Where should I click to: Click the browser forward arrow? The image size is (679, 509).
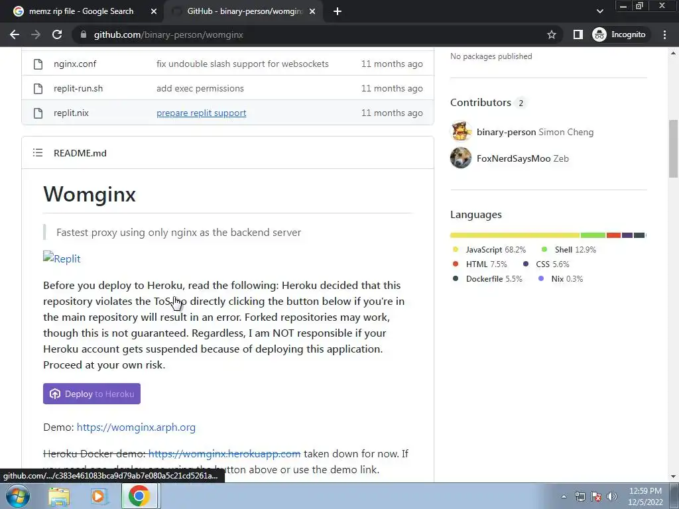(x=36, y=34)
